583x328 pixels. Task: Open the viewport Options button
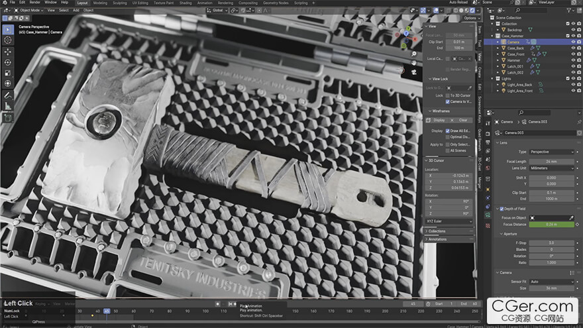[472, 18]
